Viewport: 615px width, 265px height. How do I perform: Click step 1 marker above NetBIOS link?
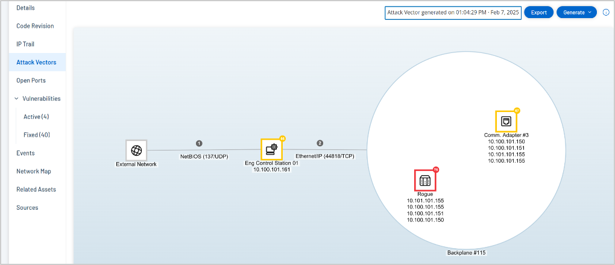(199, 143)
